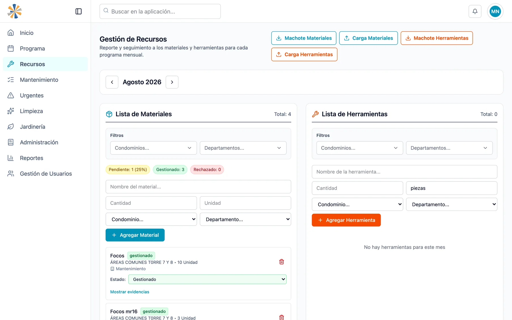The width and height of the screenshot is (512, 320).
Task: Click the Jardinería leaf icon
Action: [11, 127]
